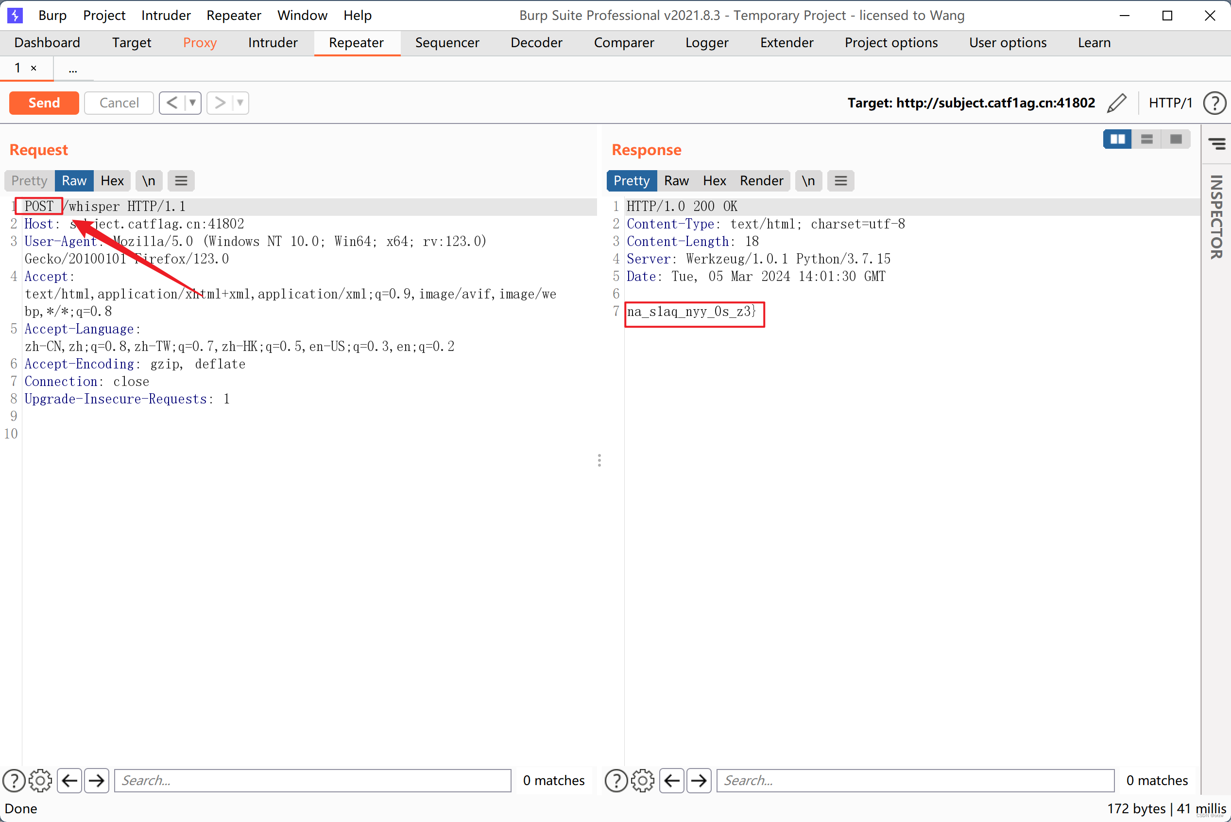The image size is (1231, 822).
Task: Open the Repeater help question mark icon
Action: pos(1214,103)
